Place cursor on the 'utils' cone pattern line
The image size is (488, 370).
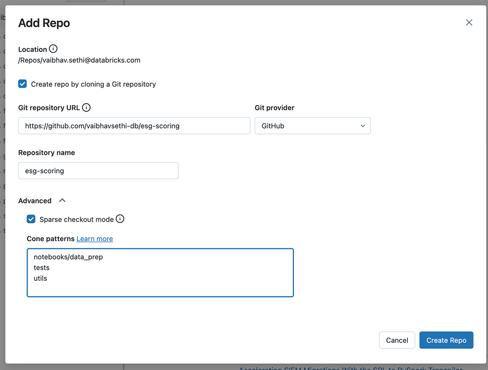click(40, 278)
